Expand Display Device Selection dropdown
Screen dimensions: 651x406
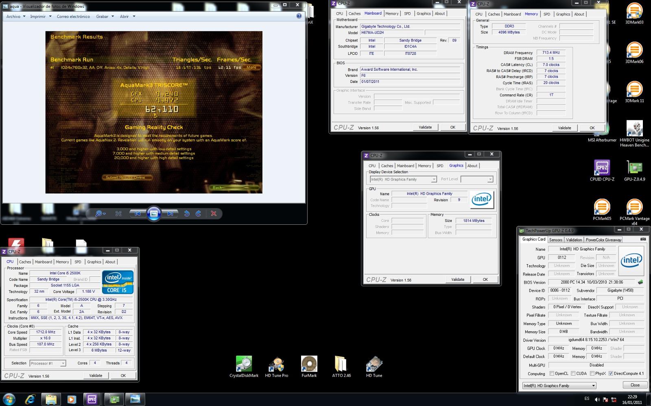point(434,179)
